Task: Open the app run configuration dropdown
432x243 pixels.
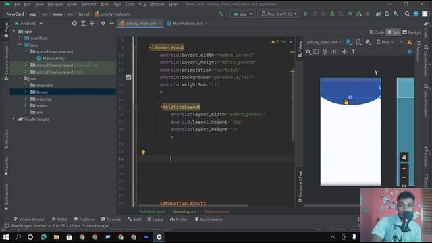Action: point(243,13)
